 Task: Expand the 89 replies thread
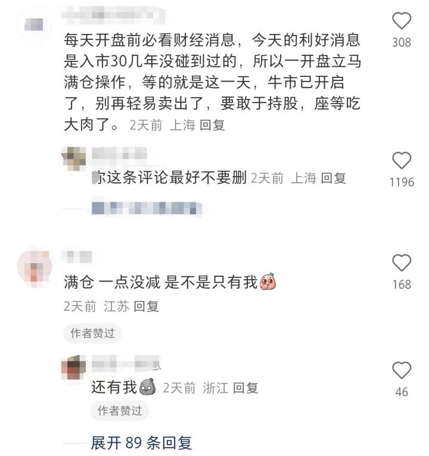pos(141,443)
